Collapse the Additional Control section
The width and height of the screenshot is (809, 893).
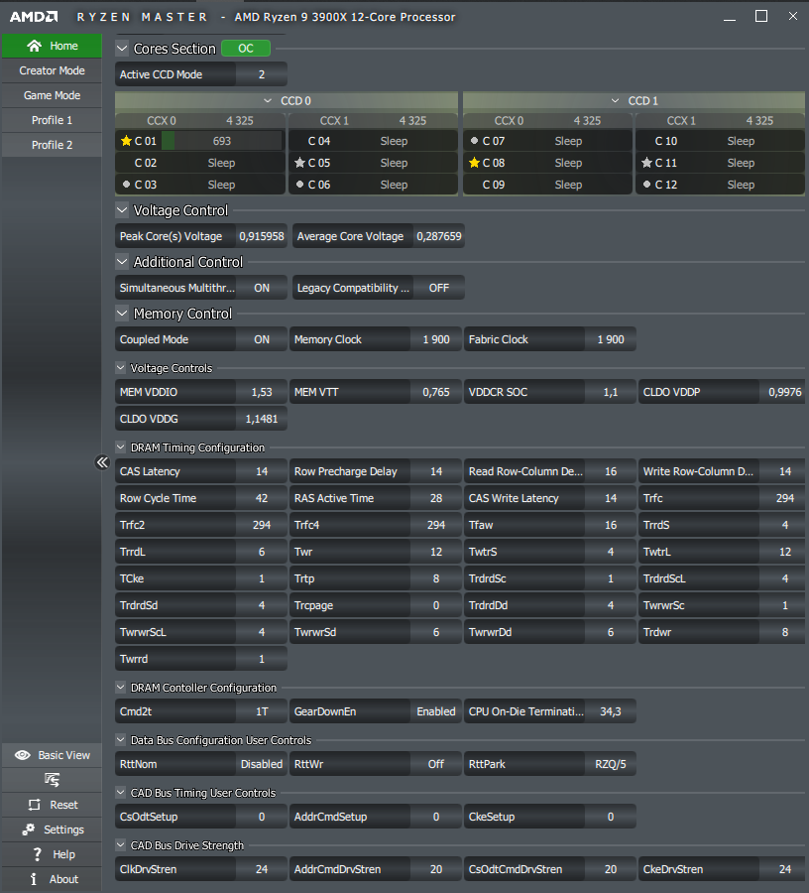tap(122, 262)
